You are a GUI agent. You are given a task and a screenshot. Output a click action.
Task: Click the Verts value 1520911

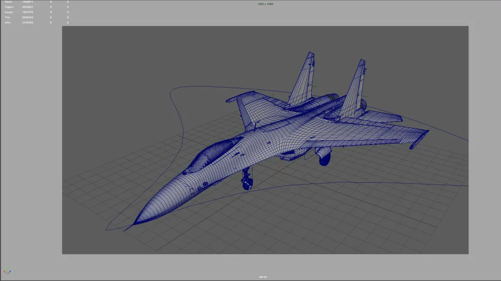pos(28,2)
